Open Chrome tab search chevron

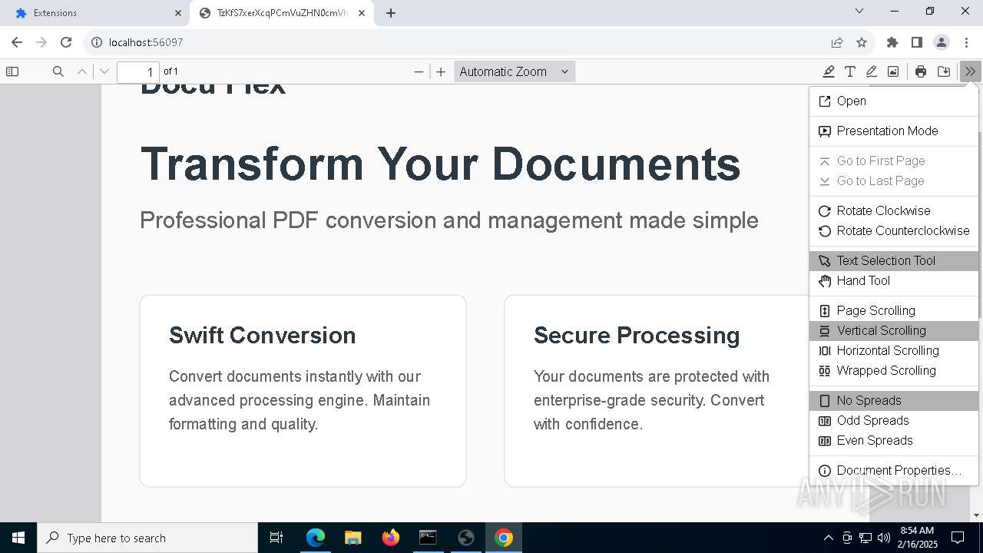pos(859,11)
